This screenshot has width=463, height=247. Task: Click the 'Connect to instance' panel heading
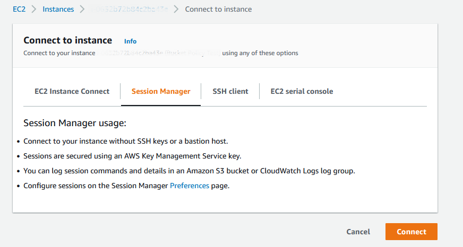point(68,40)
